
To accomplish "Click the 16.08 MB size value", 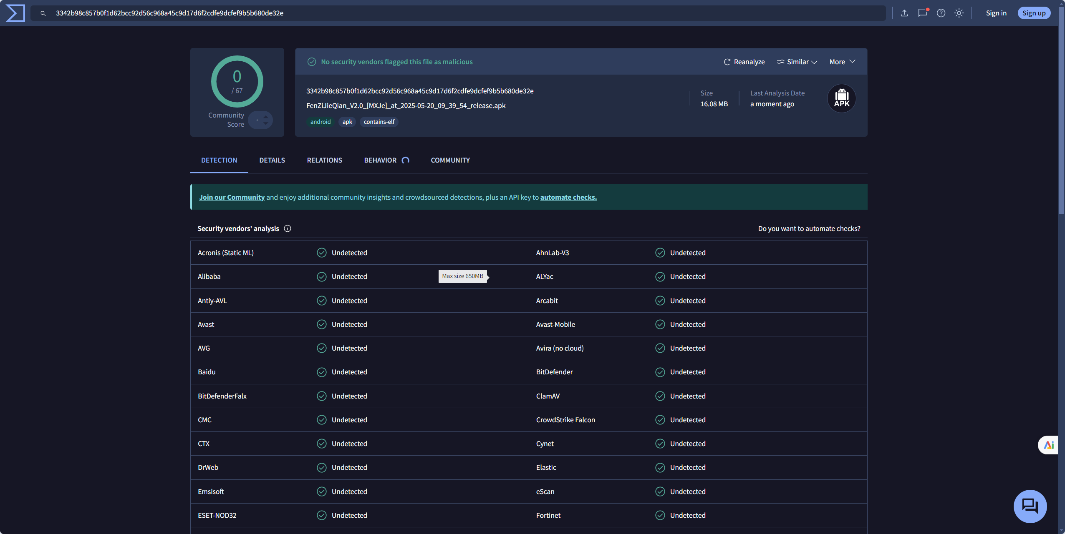I will [x=714, y=104].
